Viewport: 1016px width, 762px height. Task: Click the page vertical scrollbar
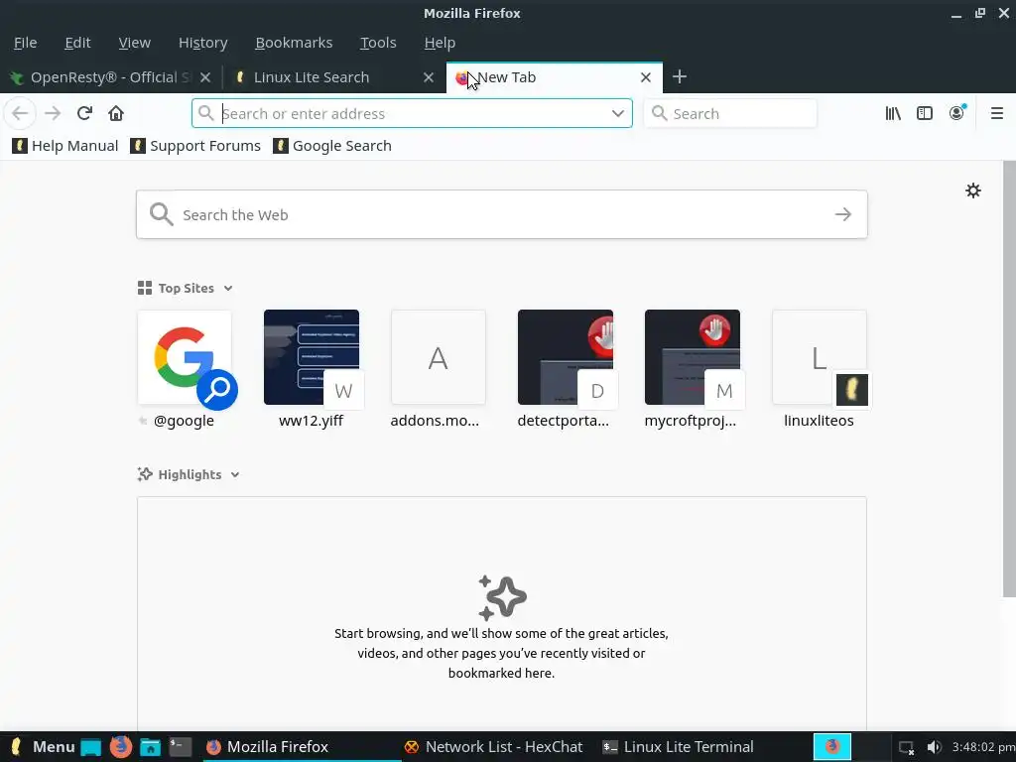tap(1009, 379)
